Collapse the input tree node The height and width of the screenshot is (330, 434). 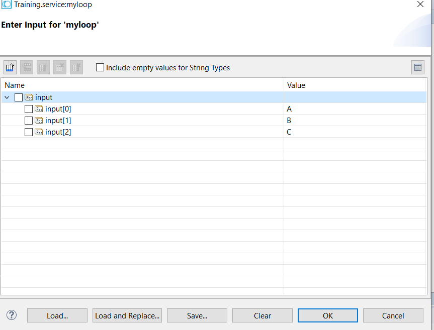pyautogui.click(x=7, y=97)
